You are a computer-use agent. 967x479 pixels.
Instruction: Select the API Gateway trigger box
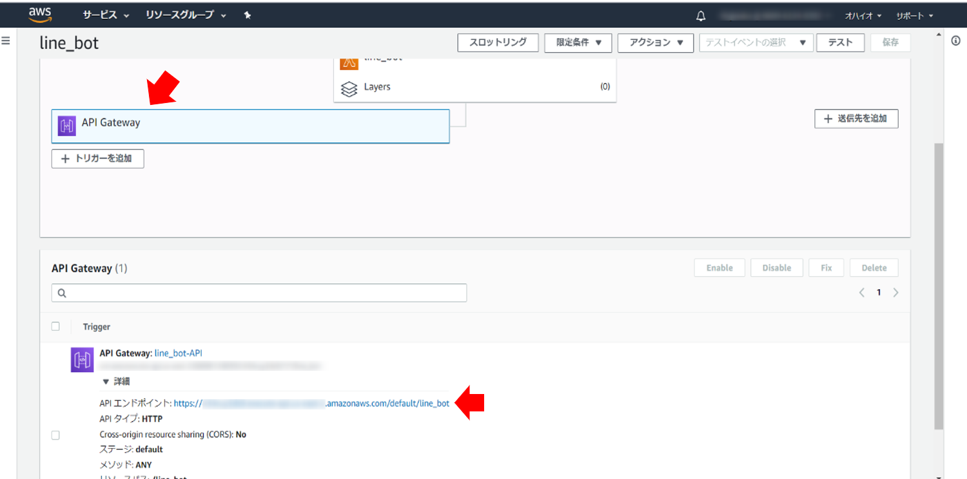(x=250, y=126)
